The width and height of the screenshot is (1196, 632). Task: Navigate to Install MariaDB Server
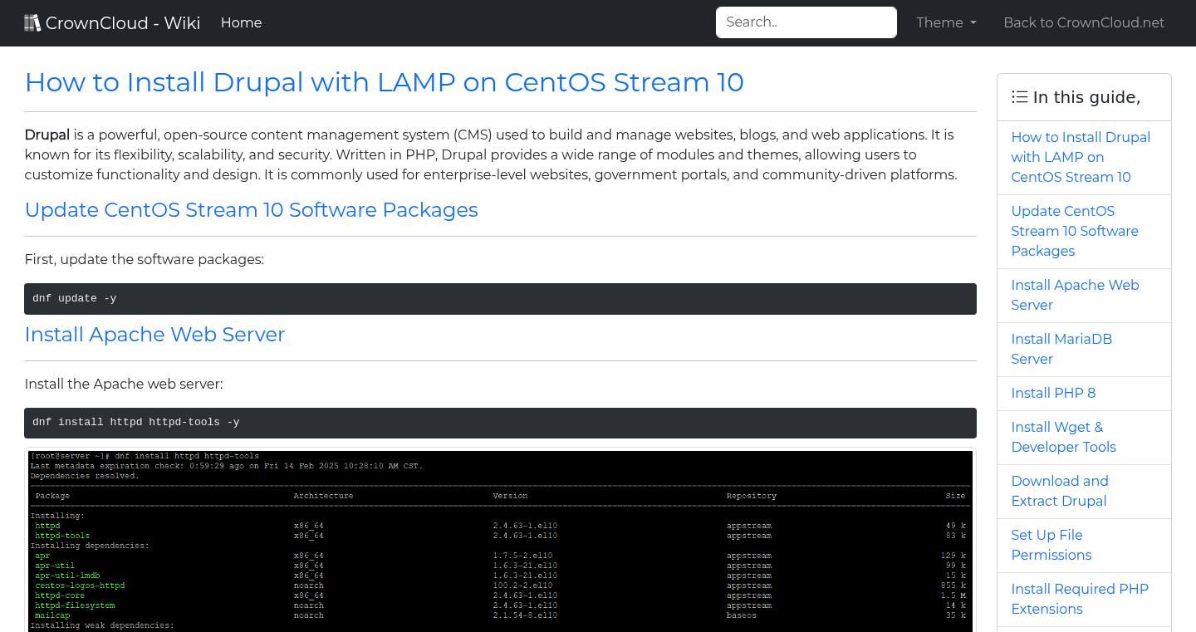(x=1061, y=349)
